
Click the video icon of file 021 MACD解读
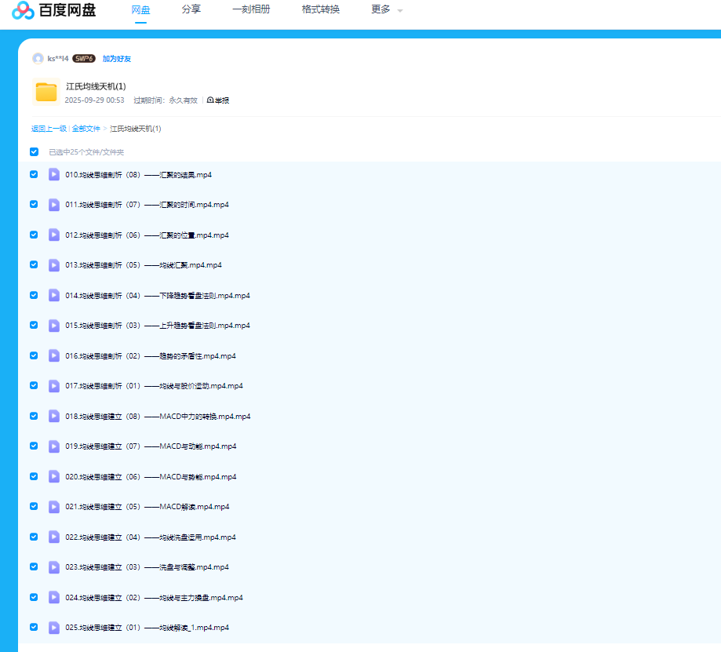pos(54,507)
